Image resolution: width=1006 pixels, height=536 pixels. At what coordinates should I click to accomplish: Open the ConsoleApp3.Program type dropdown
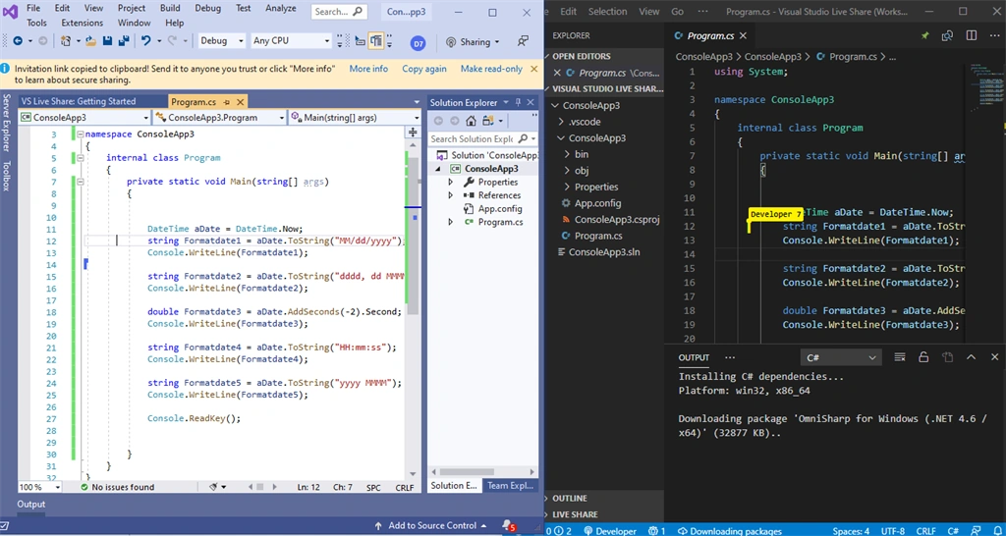pos(219,118)
